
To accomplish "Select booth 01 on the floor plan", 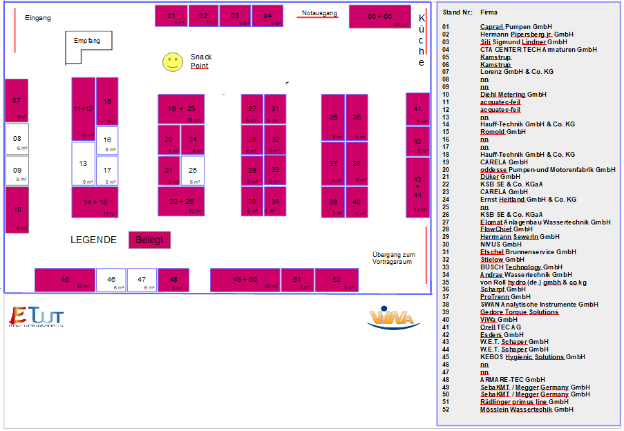I will point(171,16).
